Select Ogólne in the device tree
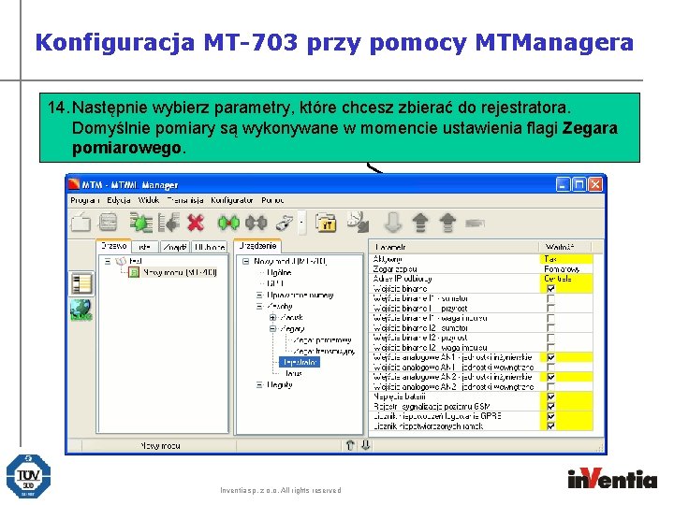The image size is (674, 505). tap(279, 273)
